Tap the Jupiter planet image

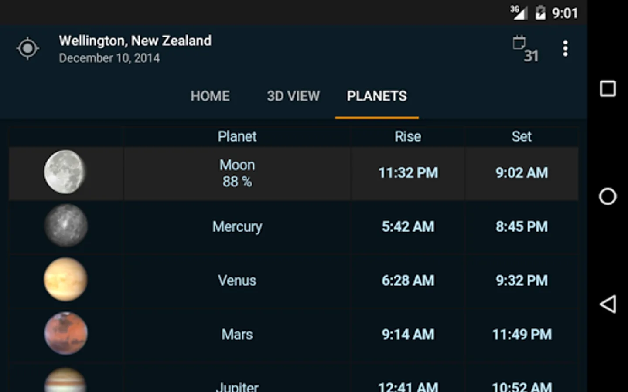[x=66, y=381]
